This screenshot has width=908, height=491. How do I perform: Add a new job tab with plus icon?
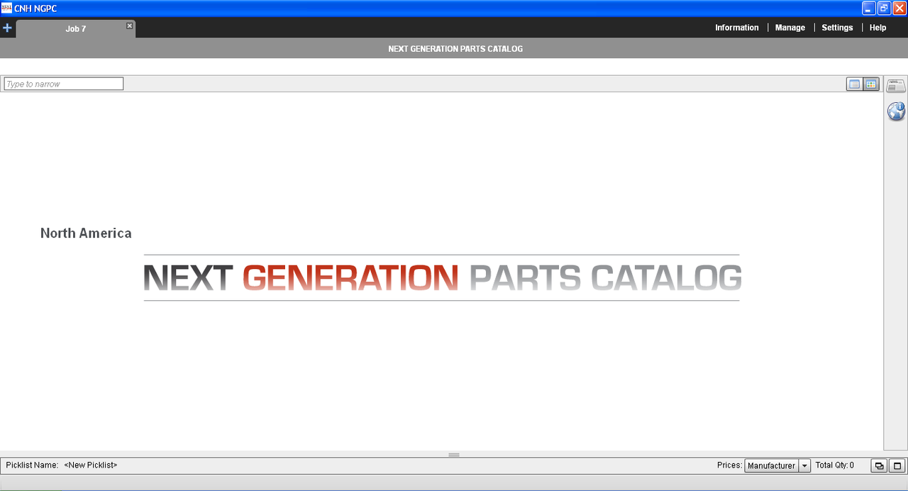click(x=7, y=28)
